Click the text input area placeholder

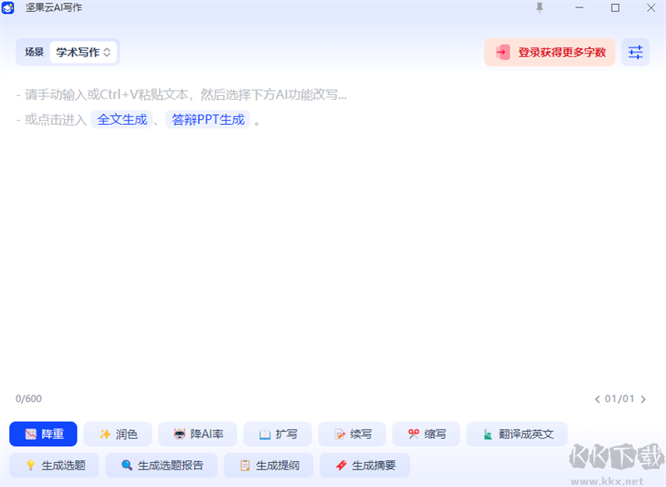tap(181, 94)
